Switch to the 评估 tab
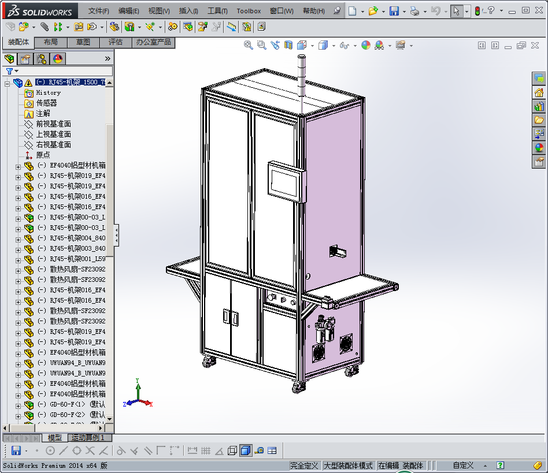 click(116, 42)
